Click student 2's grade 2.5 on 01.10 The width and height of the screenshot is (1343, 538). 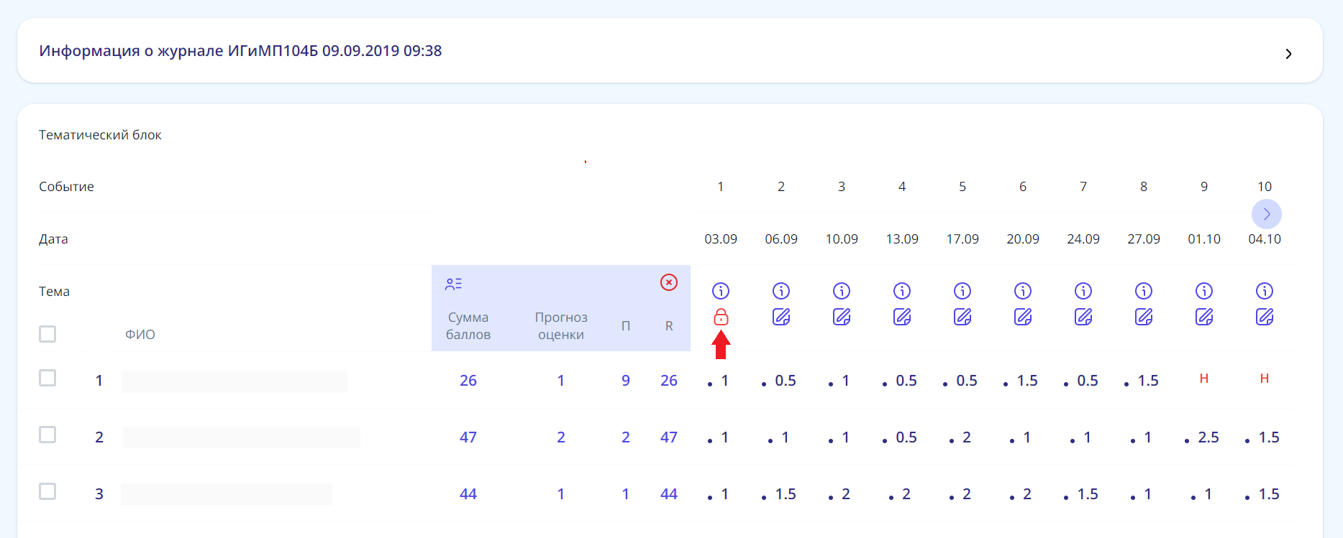pyautogui.click(x=1208, y=437)
